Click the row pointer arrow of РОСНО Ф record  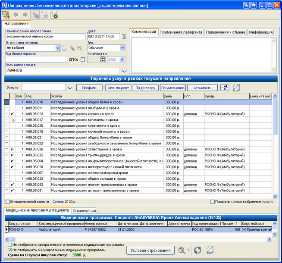6,229
